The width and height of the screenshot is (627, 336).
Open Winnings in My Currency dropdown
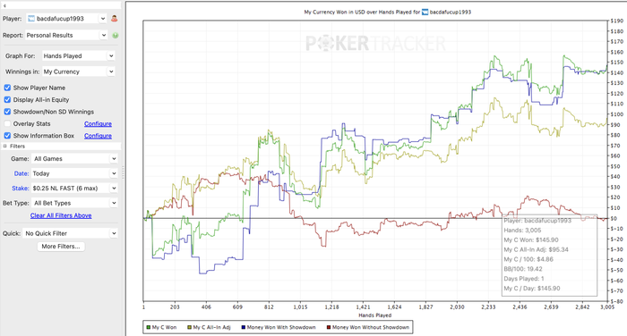click(79, 71)
